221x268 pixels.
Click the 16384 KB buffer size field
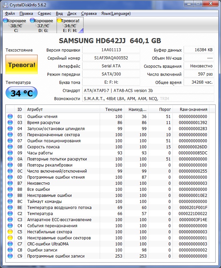click(x=199, y=50)
